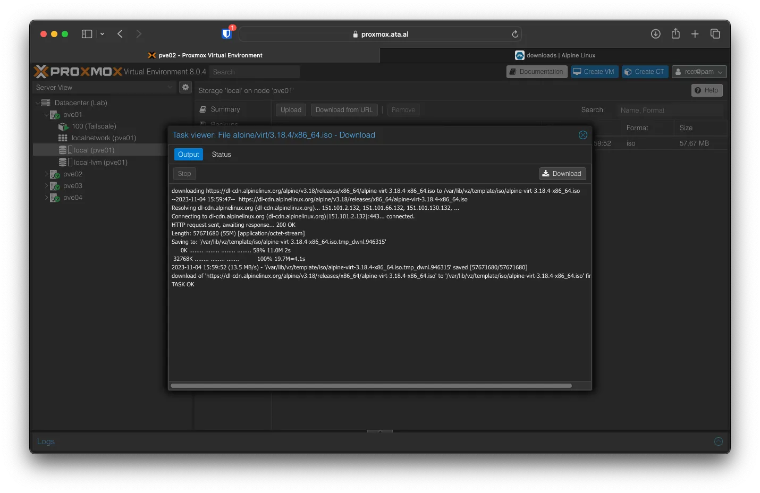Go back with browser back arrow
This screenshot has width=760, height=493.
click(x=120, y=34)
